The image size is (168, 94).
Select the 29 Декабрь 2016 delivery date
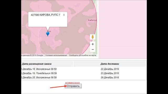click(110, 78)
